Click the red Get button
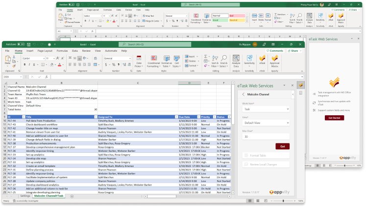366x207 pixels. point(282,146)
